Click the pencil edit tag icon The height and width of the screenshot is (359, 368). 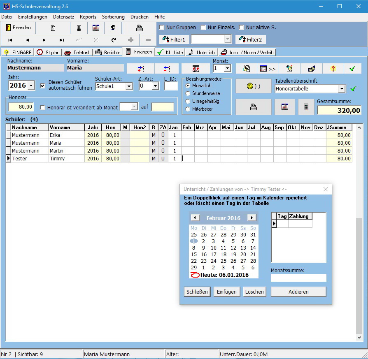pos(289,69)
